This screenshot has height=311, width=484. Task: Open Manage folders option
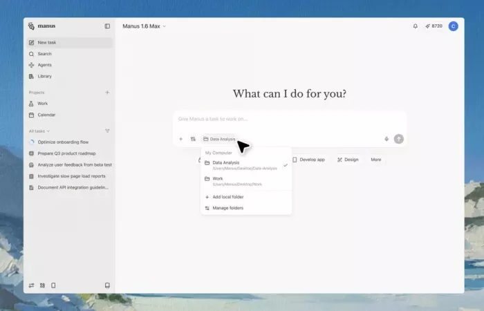point(227,208)
